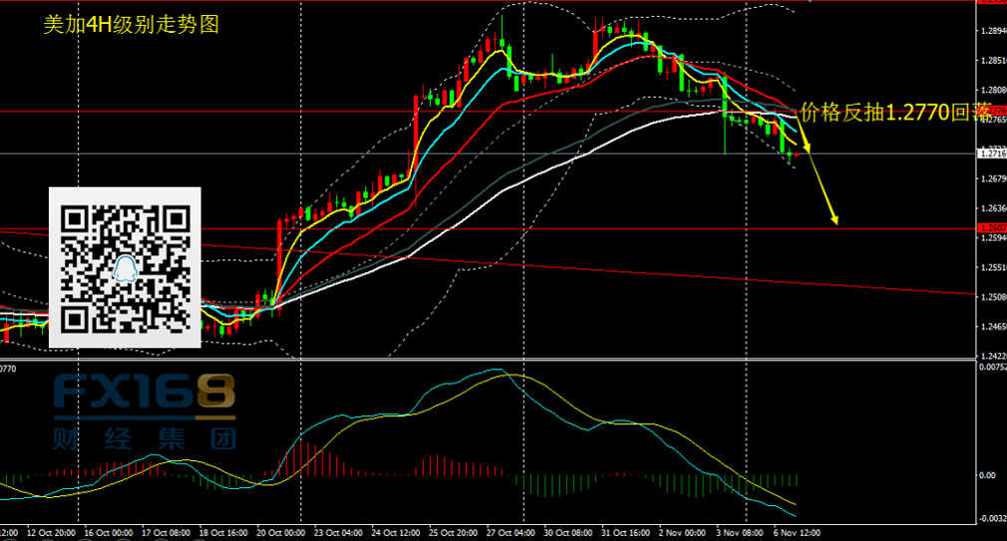Click the 财经集团 text under the logo
Screen dimensions: 1007x541
[x=144, y=438]
